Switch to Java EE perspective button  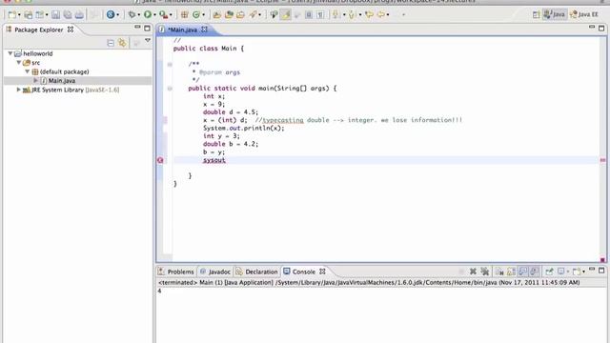click(x=584, y=14)
